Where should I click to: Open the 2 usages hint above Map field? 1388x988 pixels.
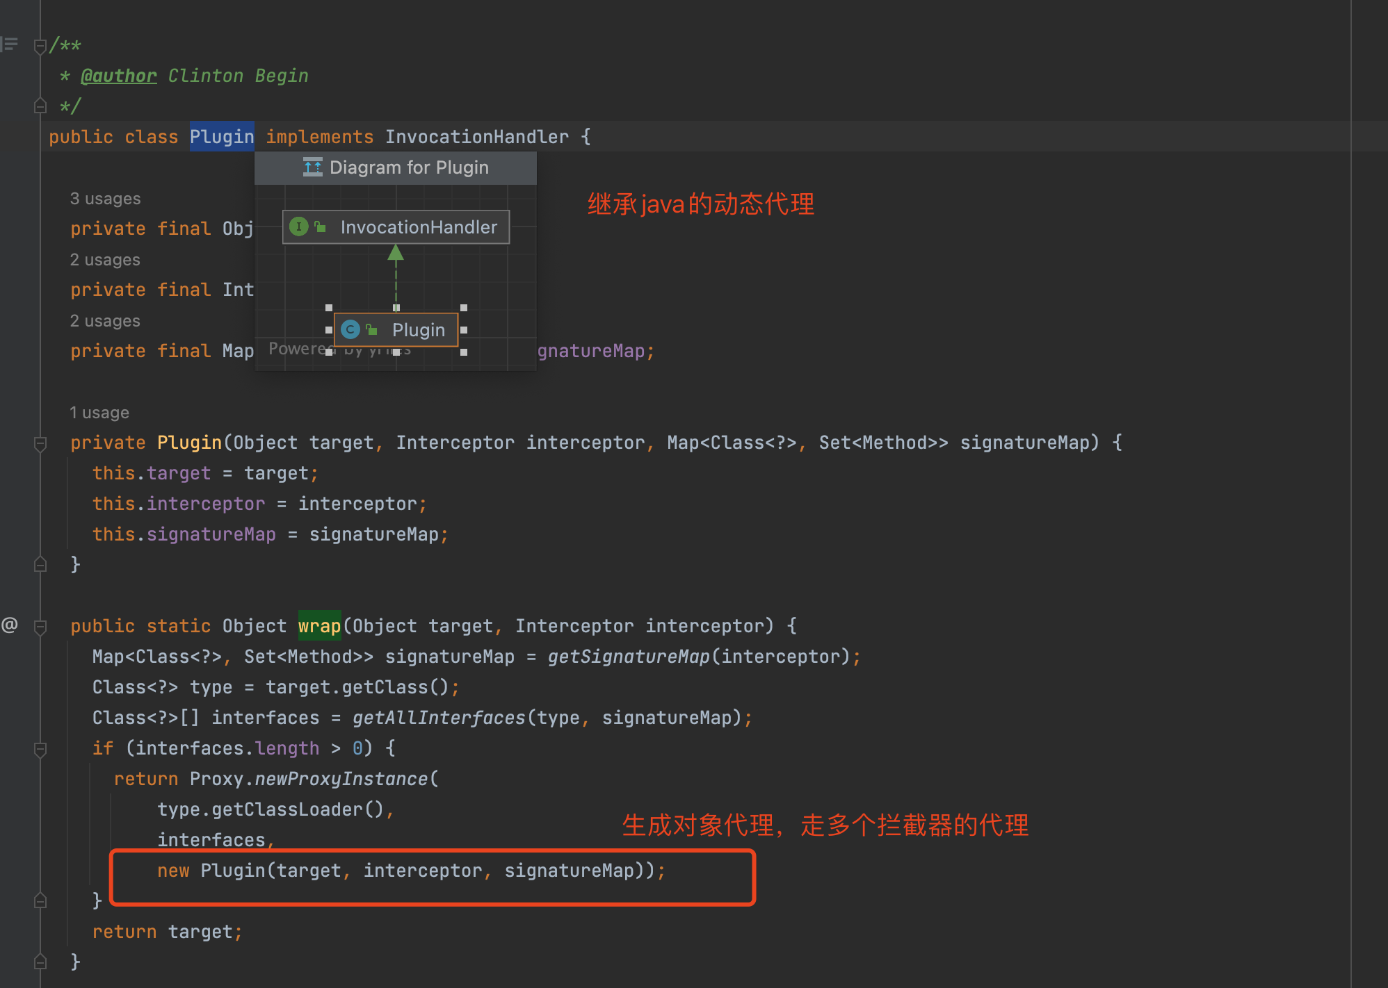(105, 321)
